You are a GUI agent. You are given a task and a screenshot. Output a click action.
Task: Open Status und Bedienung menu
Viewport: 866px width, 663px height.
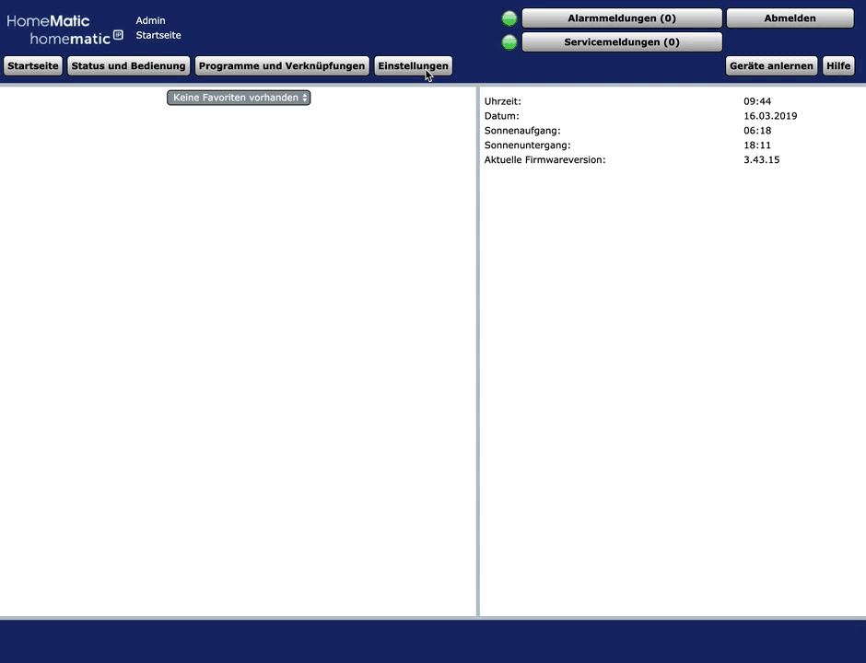click(129, 66)
